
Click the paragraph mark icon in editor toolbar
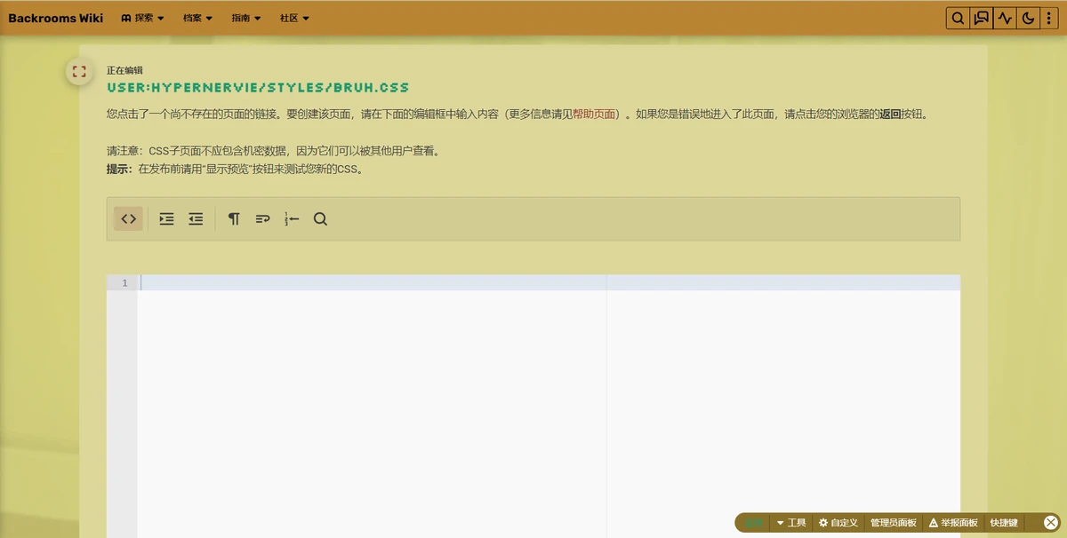coord(234,218)
